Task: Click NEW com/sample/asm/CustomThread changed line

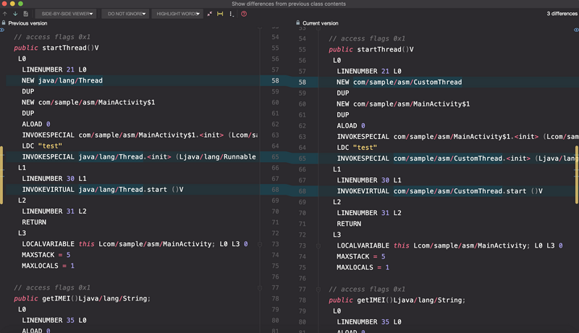Action: [x=399, y=82]
